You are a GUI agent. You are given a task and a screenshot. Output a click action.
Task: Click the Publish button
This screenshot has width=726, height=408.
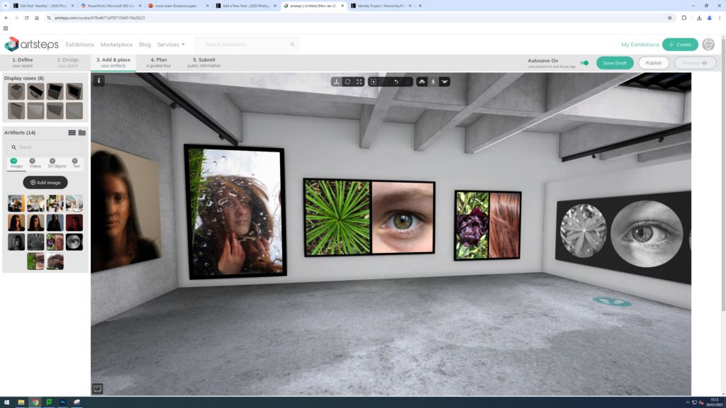pos(653,63)
